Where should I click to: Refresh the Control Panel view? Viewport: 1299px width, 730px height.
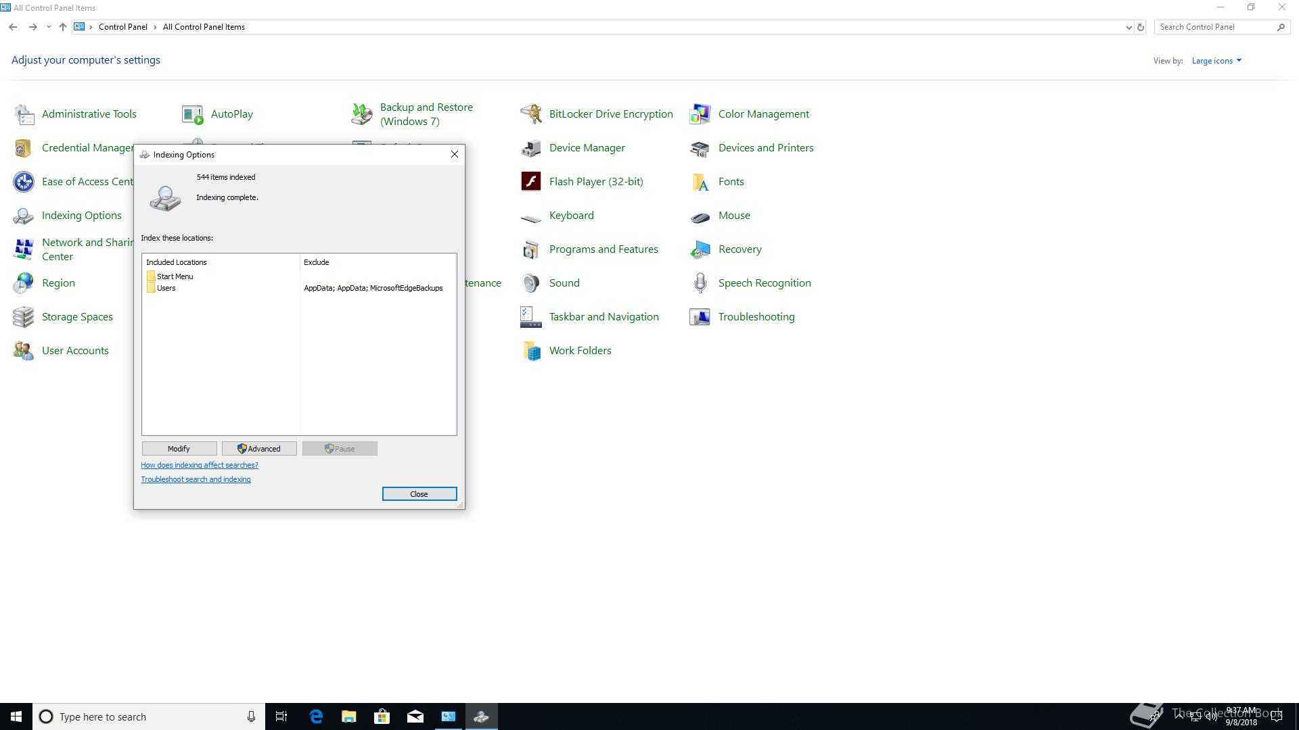point(1141,28)
